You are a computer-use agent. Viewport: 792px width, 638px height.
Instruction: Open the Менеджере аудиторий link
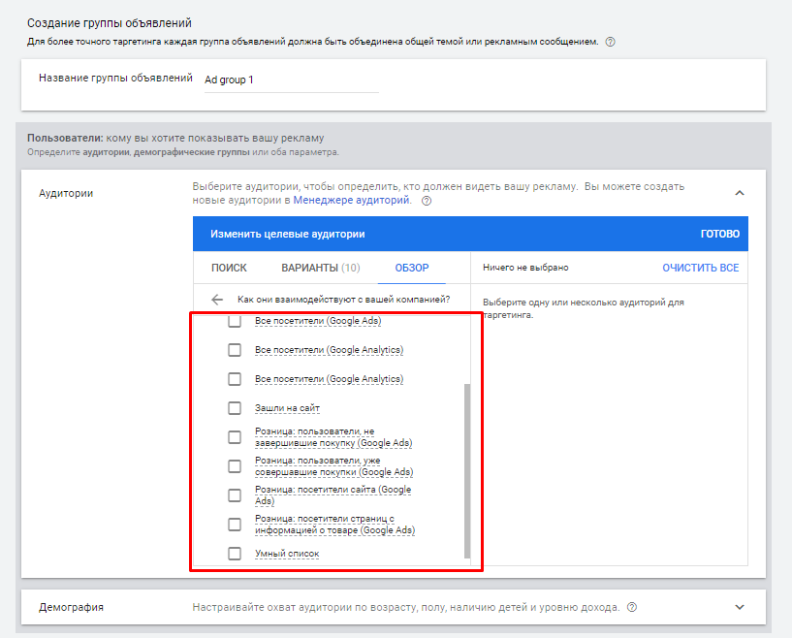point(351,201)
